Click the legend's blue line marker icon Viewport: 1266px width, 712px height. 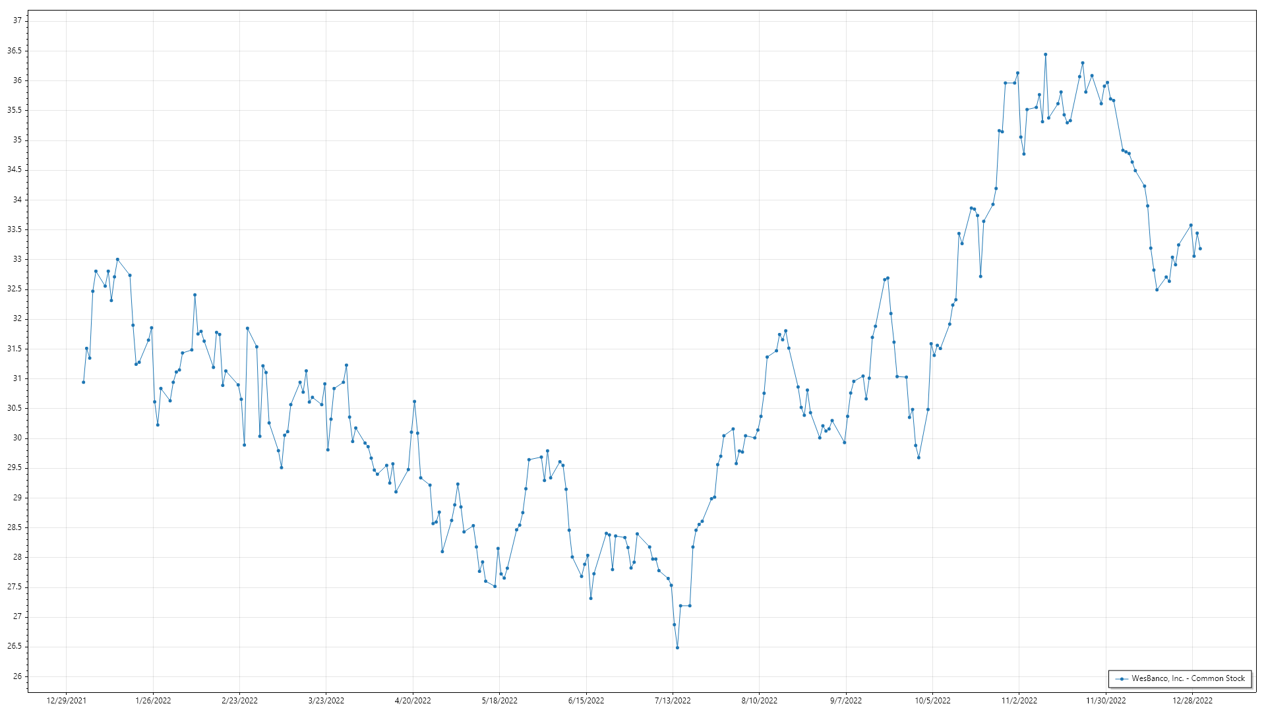point(1121,679)
